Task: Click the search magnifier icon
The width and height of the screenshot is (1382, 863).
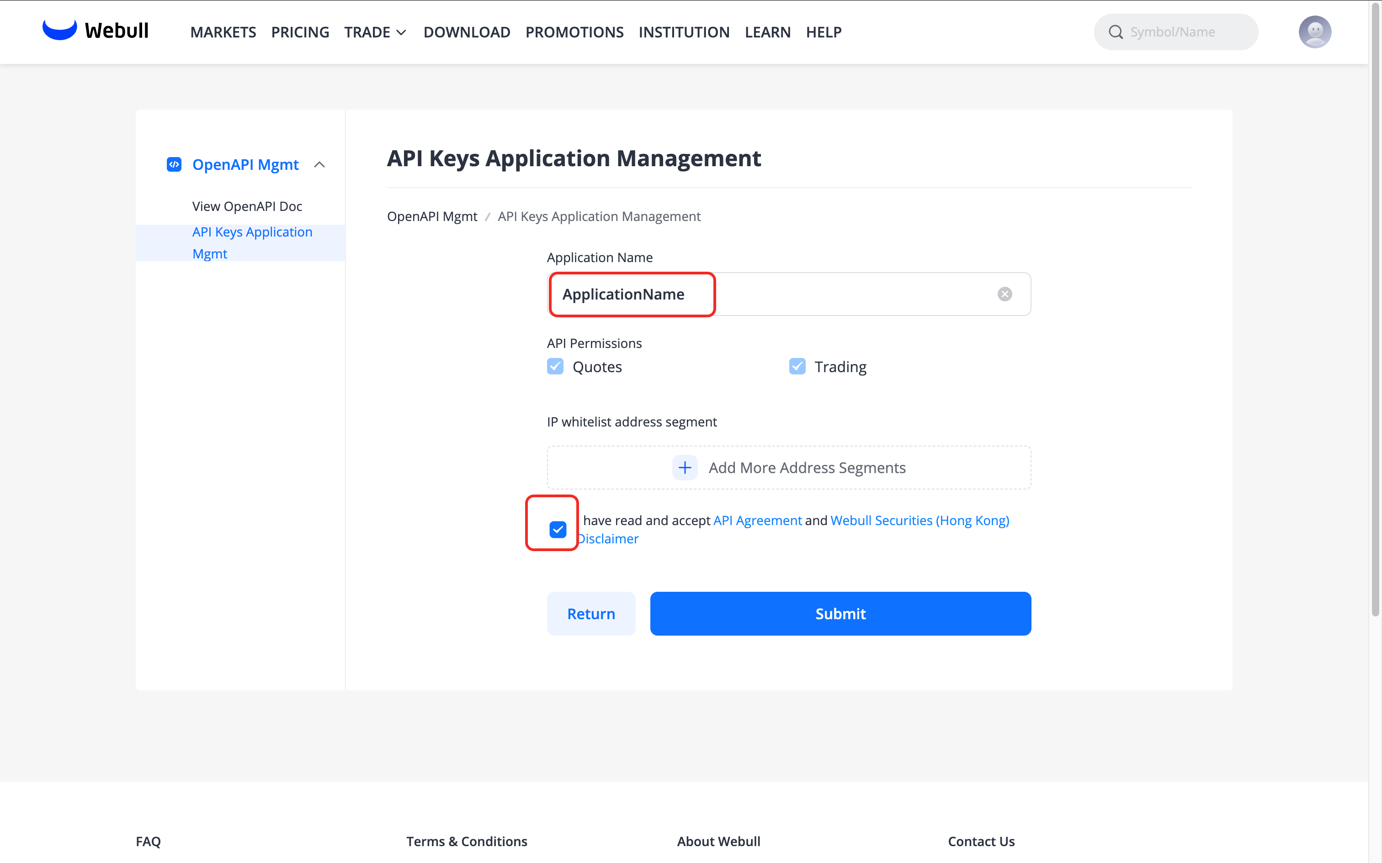Action: (1115, 32)
